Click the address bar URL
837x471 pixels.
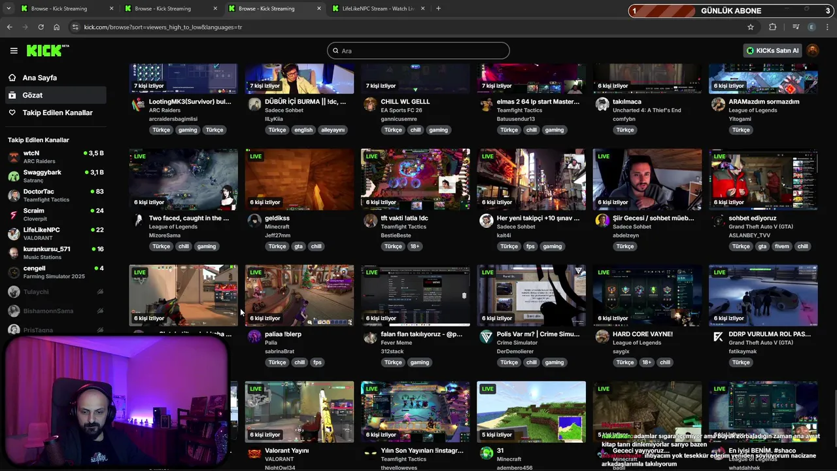tap(163, 27)
